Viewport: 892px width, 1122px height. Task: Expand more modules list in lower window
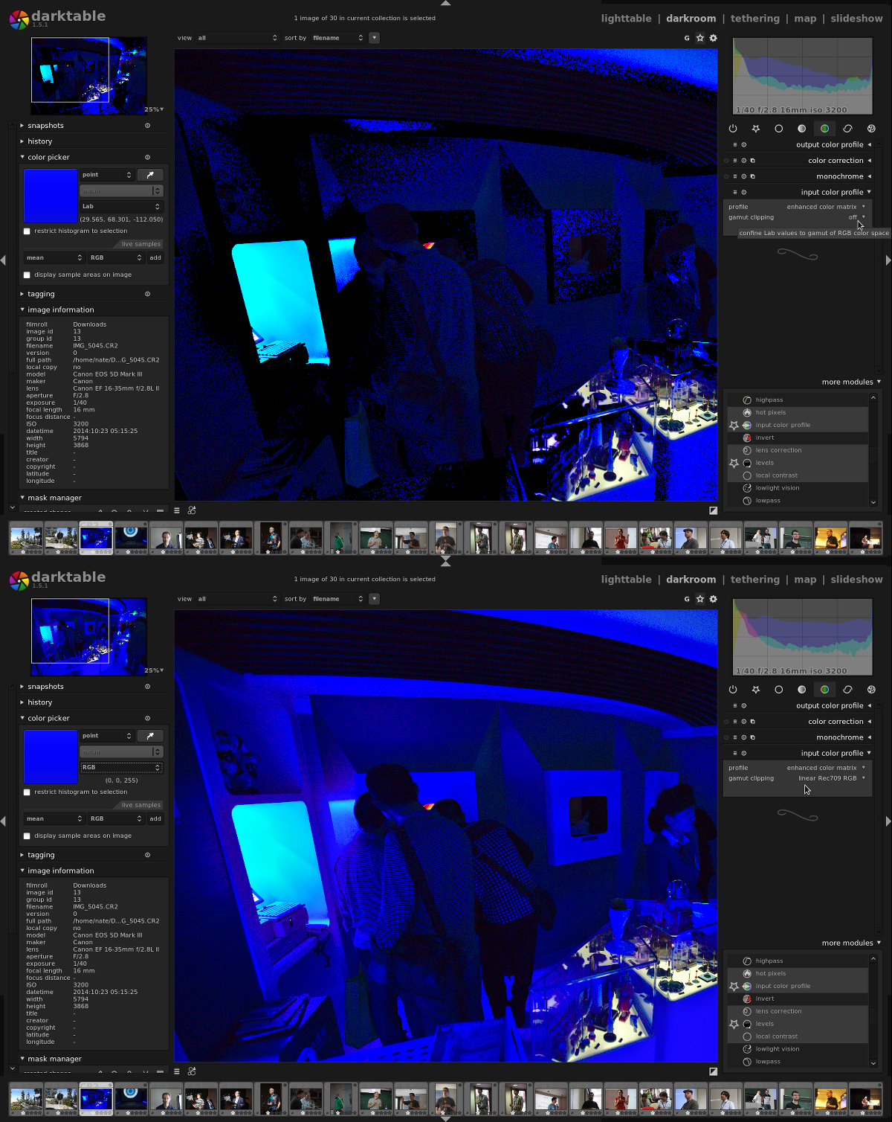click(850, 943)
